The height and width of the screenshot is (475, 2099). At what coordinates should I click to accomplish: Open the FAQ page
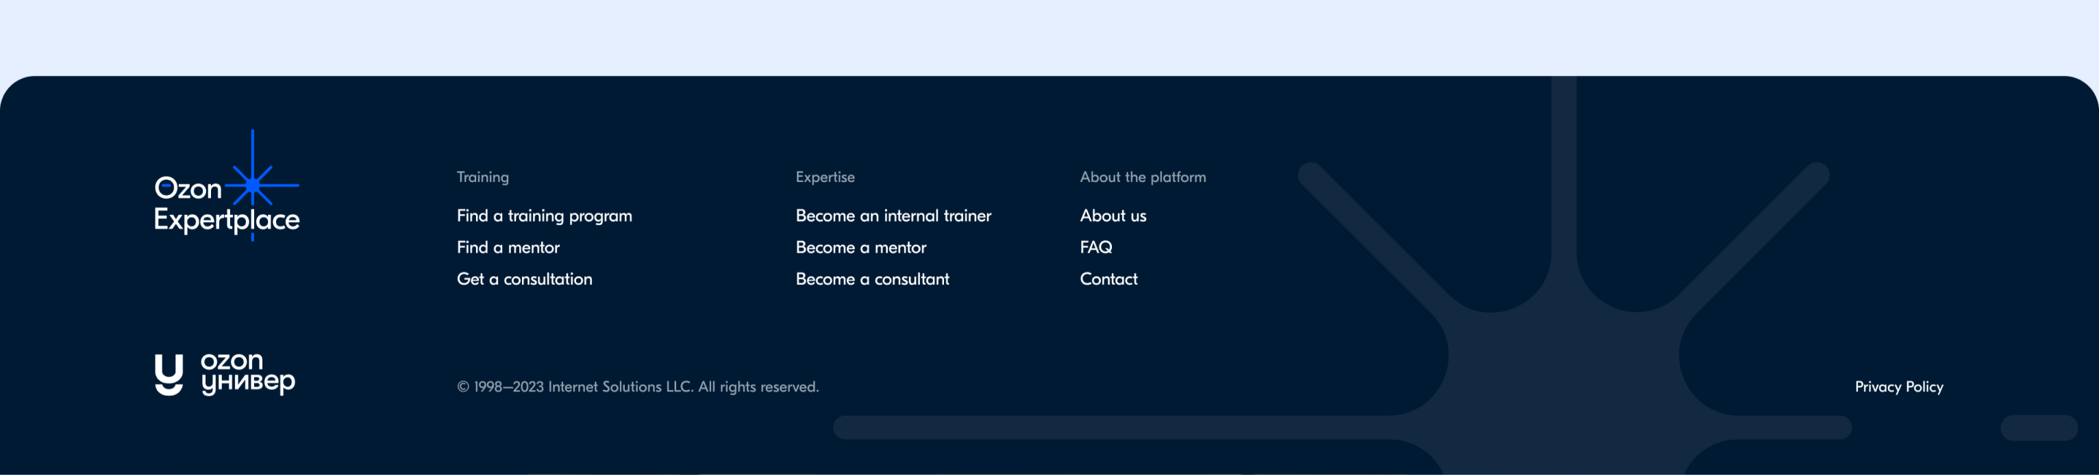[x=1095, y=247]
